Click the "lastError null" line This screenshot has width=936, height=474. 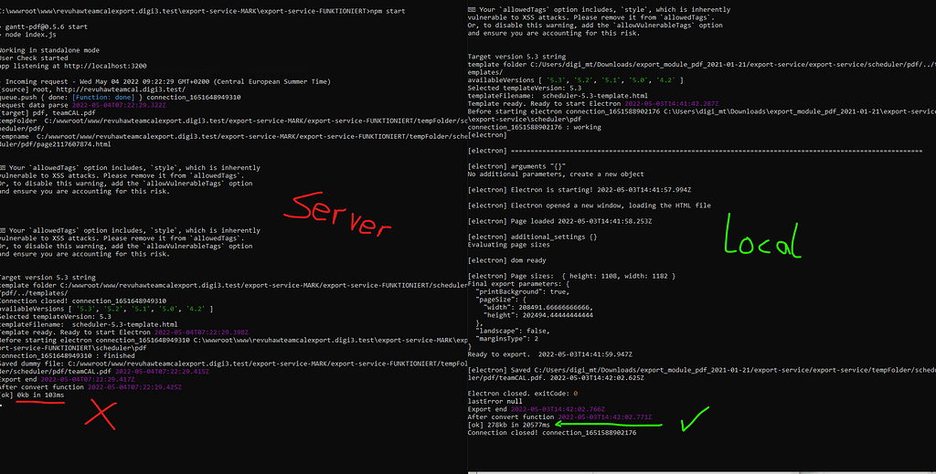(495, 401)
